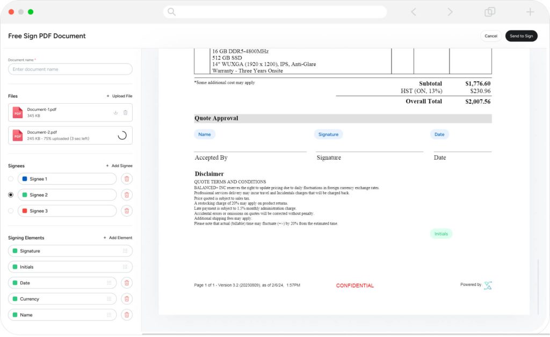
Task: Click the drag handle on the Initials element
Action: (x=126, y=267)
